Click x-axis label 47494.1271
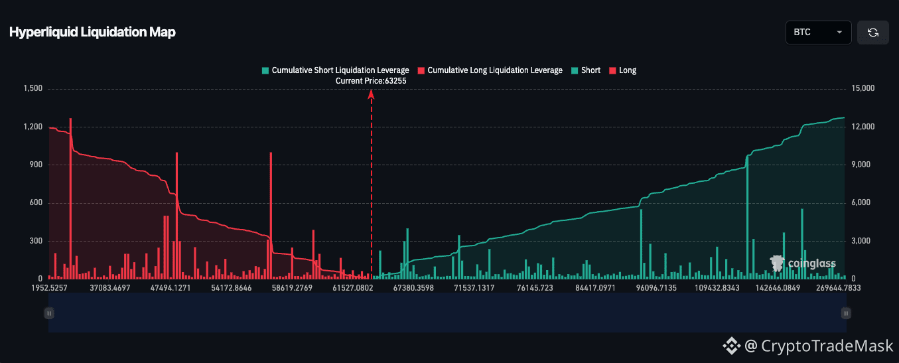The height and width of the screenshot is (363, 899). coord(171,288)
